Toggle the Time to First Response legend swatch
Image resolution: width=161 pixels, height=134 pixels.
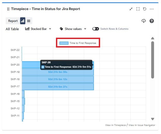[64, 43]
